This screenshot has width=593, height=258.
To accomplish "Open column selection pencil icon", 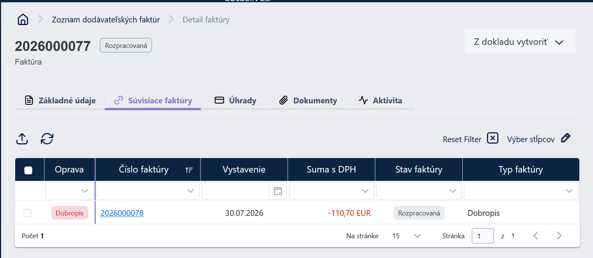I will point(566,138).
